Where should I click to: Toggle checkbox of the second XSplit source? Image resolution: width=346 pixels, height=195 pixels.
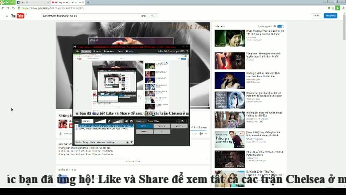pyautogui.click(x=77, y=128)
